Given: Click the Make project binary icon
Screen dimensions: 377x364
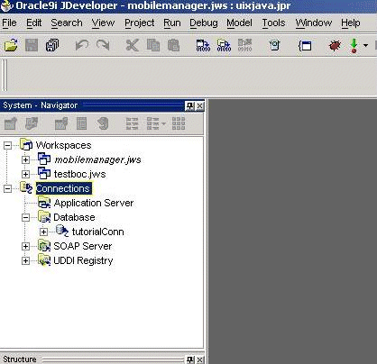Looking at the screenshot, I should [x=203, y=46].
